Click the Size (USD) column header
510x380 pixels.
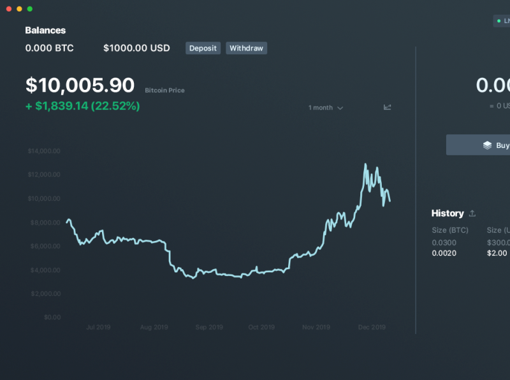[500, 230]
